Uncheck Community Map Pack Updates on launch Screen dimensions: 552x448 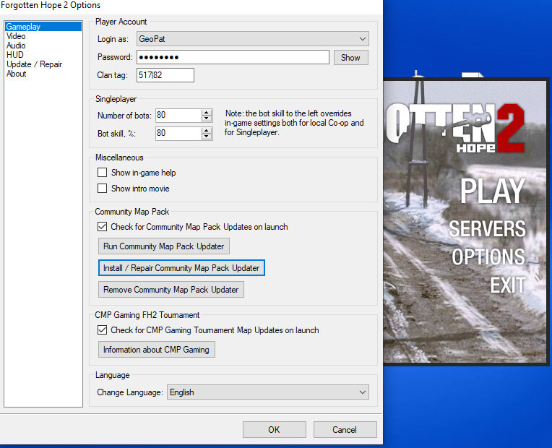tap(103, 227)
